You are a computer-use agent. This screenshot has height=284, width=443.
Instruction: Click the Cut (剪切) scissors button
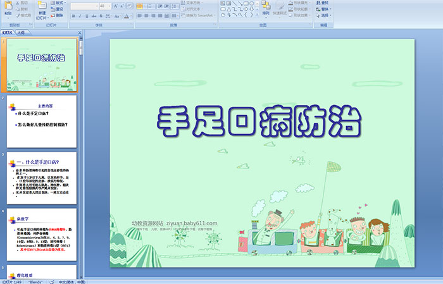(22, 3)
